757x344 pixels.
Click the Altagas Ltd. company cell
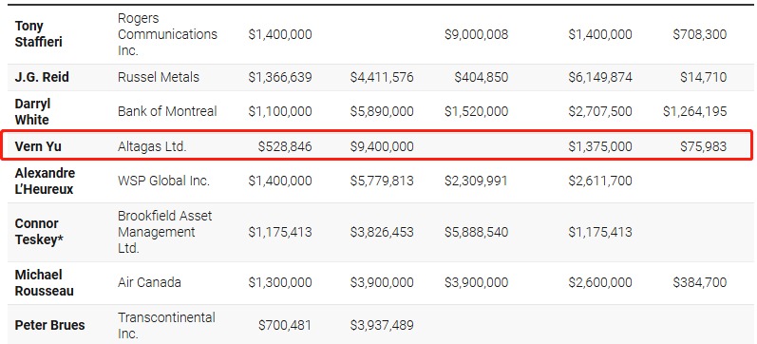pyautogui.click(x=152, y=146)
